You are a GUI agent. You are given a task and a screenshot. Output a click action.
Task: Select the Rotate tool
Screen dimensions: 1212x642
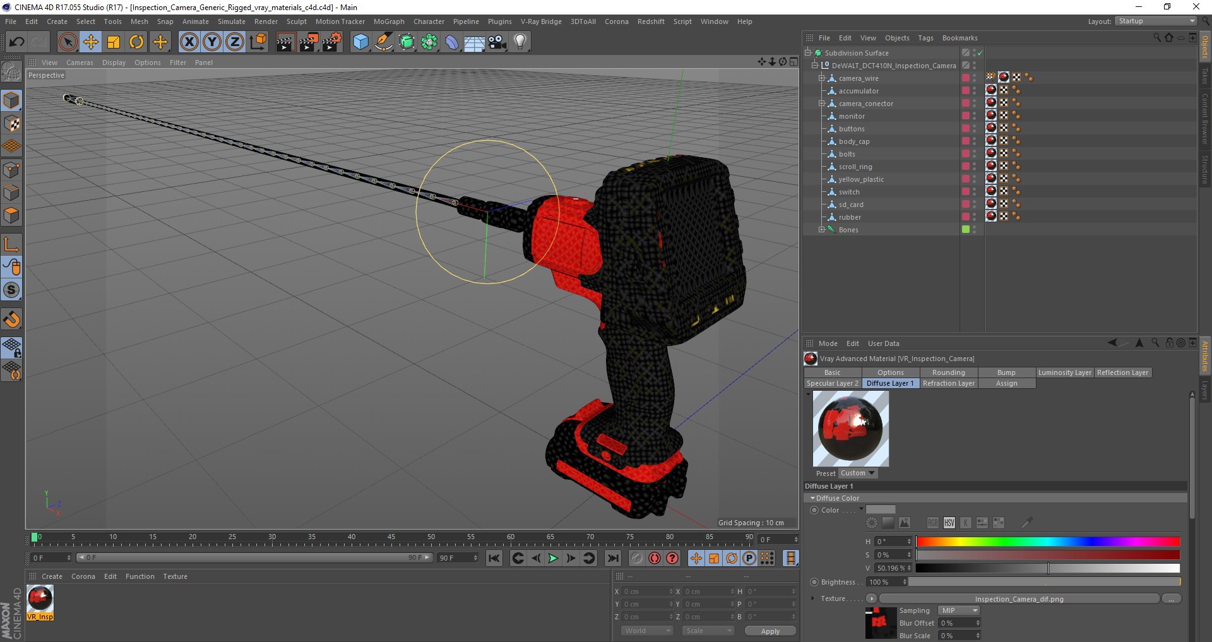click(136, 42)
